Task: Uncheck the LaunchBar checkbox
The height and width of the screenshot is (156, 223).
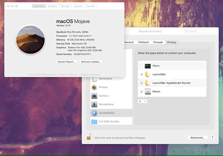Action: point(141,74)
